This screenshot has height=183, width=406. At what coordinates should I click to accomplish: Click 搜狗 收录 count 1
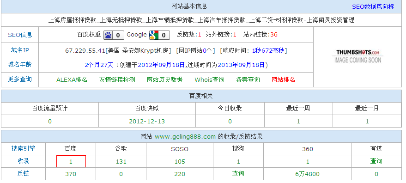pyautogui.click(x=238, y=161)
